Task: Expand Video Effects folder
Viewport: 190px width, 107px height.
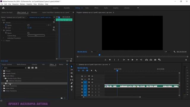Action: click(x=2, y=88)
